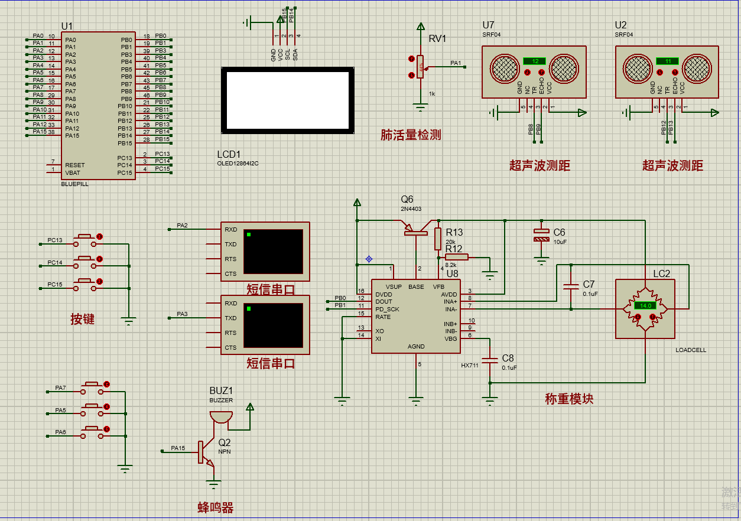Click the upper red adjust dot on RV1
The image size is (741, 521).
pos(411,58)
